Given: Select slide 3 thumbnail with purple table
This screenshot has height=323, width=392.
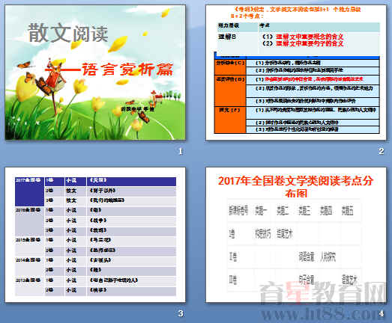Looking at the screenshot, I should point(95,235).
